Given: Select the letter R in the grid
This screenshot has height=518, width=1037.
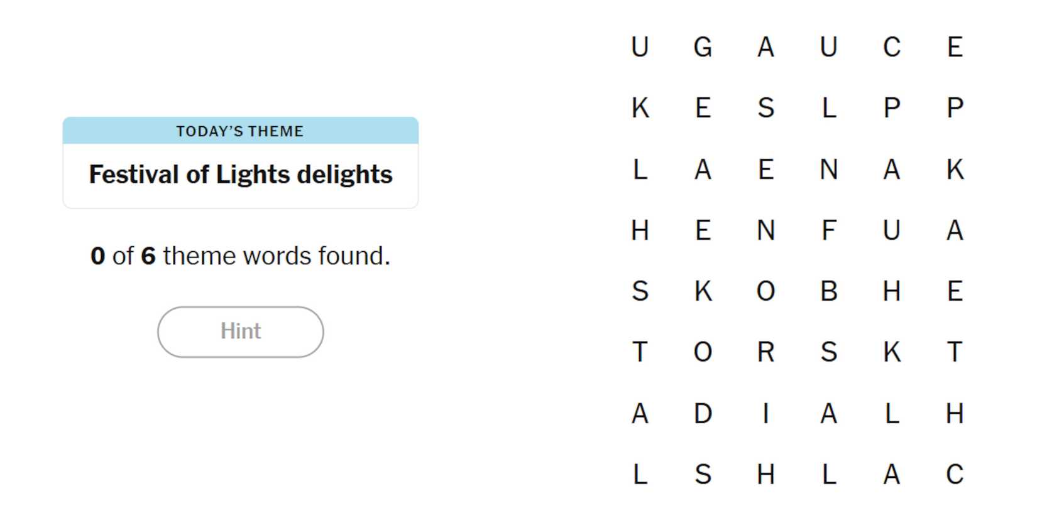Looking at the screenshot, I should point(765,352).
